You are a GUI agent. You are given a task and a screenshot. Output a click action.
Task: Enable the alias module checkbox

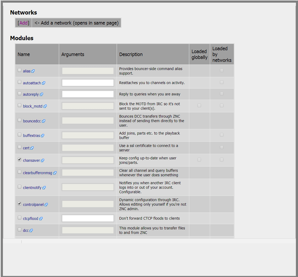pyautogui.click(x=20, y=70)
